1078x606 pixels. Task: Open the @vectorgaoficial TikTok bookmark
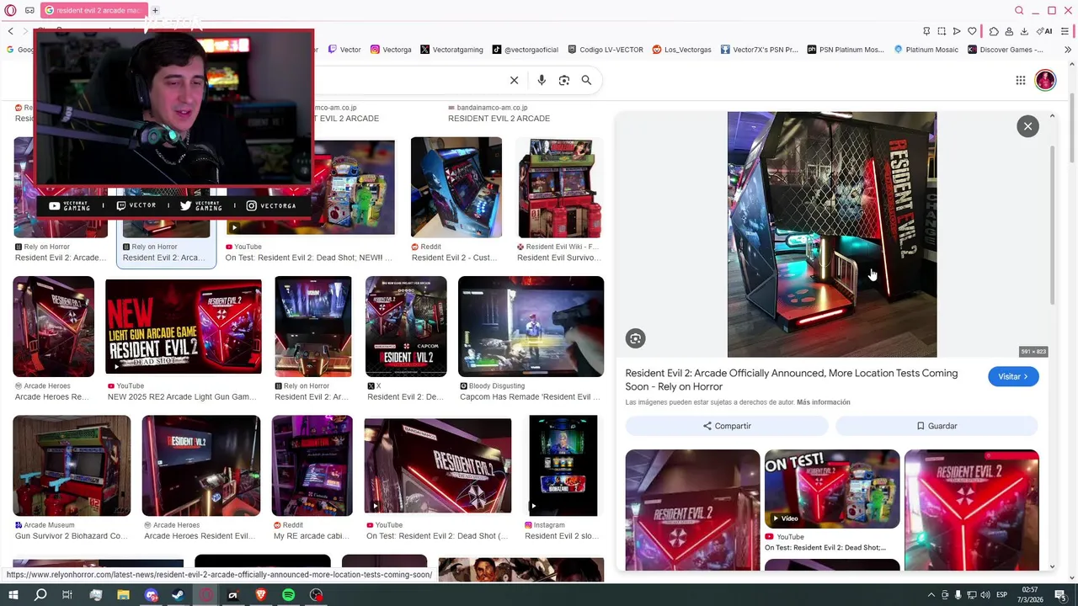(526, 50)
